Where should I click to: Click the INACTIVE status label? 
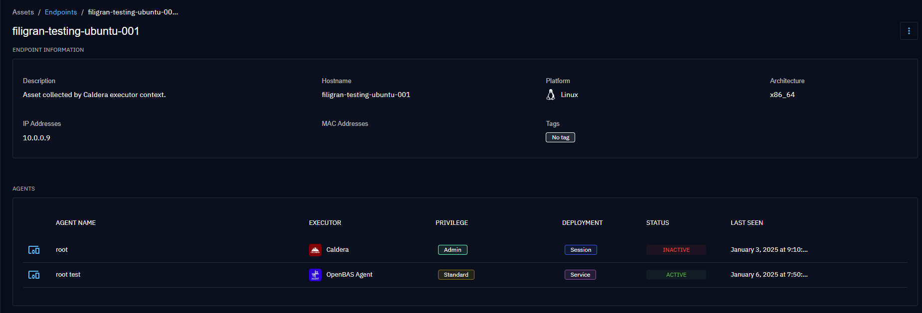(x=676, y=250)
